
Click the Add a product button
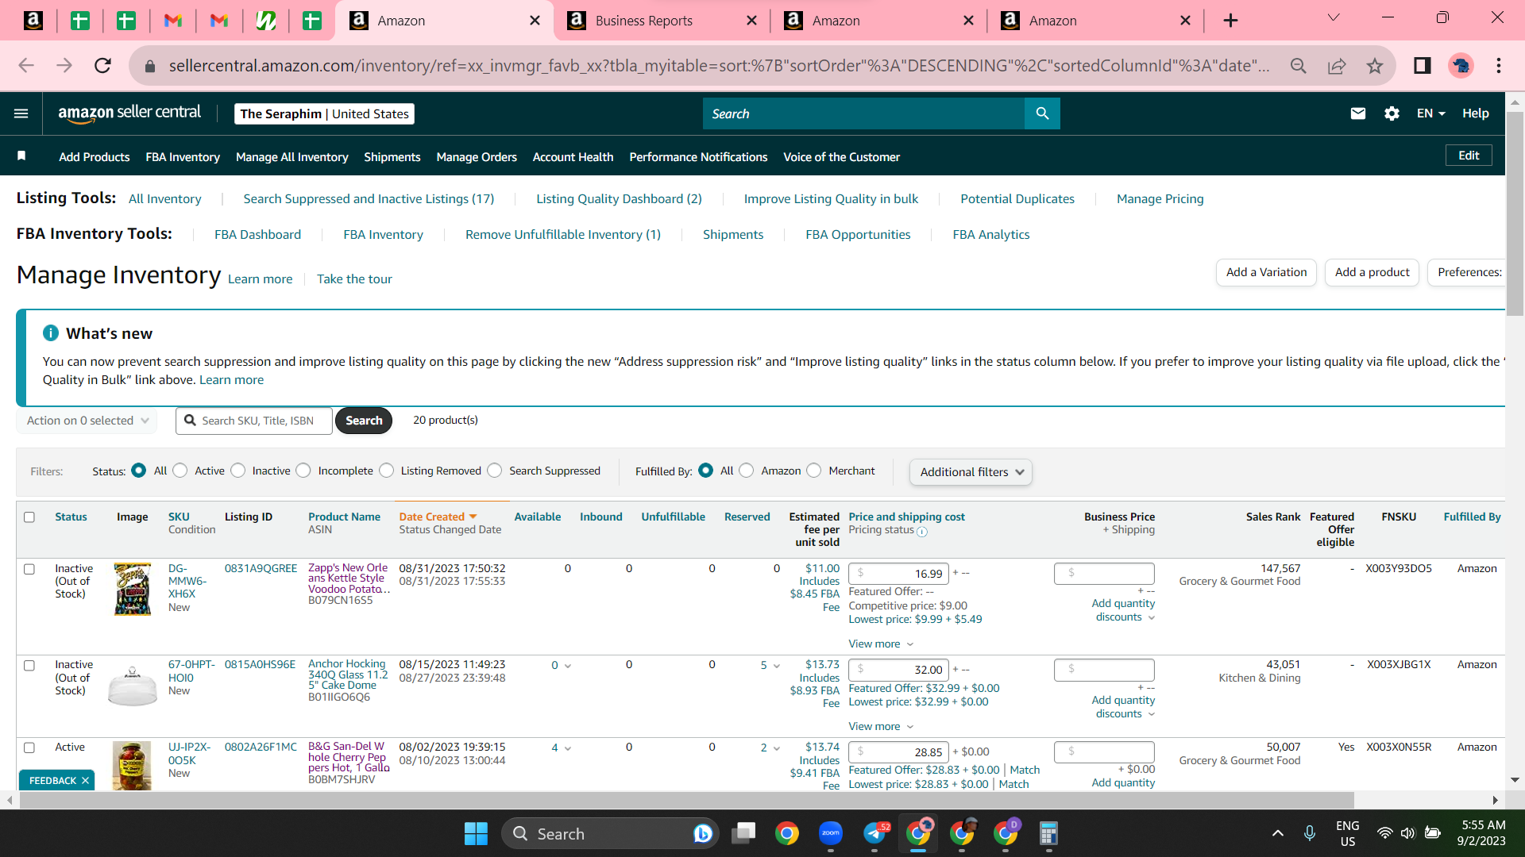(x=1372, y=272)
